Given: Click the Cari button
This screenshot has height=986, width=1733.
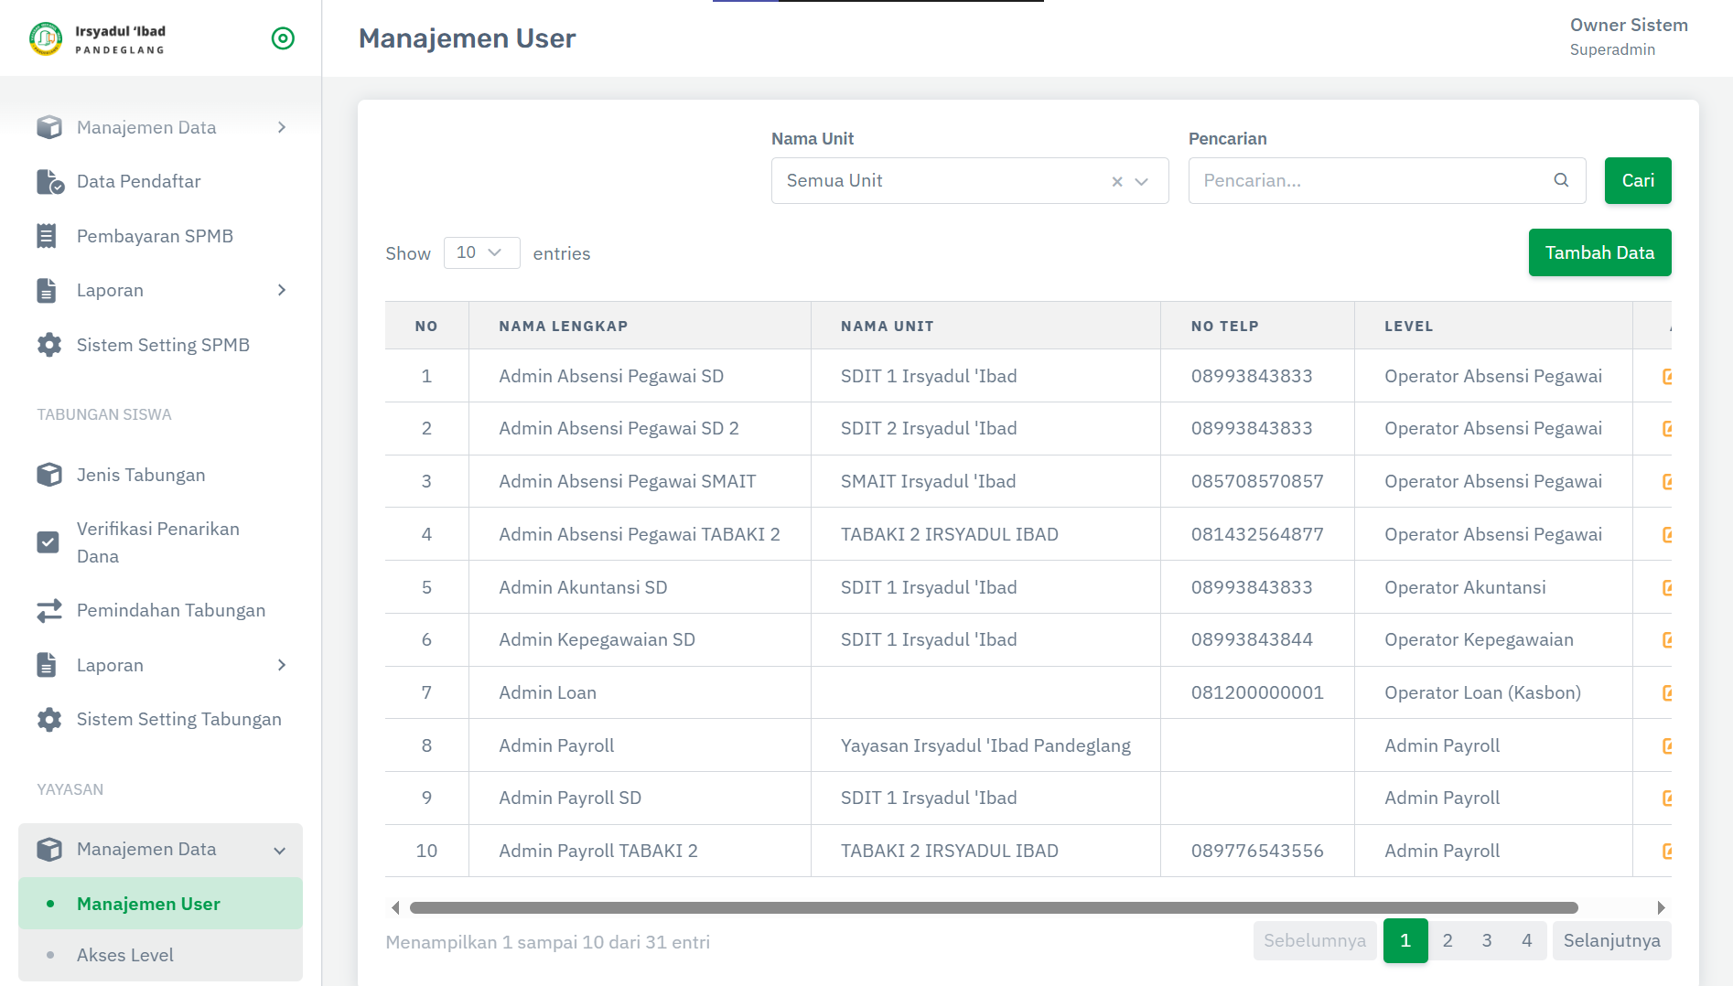Looking at the screenshot, I should point(1638,180).
